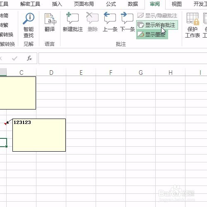Switch to the View (视图) tab
The height and width of the screenshot is (207, 207).
coord(176,4)
